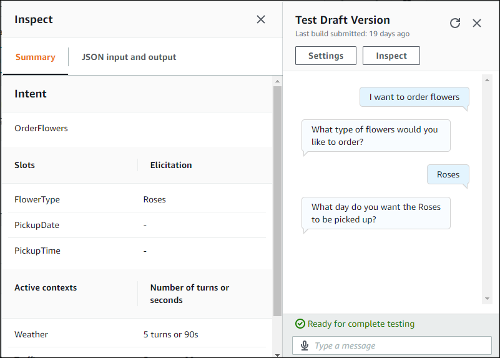Click the refresh icon in Test Draft Version
Viewport: 500px width, 358px height.
click(x=455, y=23)
